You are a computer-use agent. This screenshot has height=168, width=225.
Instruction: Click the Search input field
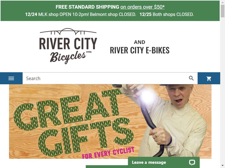coord(105,78)
